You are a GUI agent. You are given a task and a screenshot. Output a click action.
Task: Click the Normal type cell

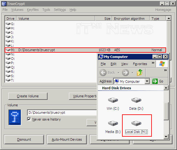click(x=157, y=50)
